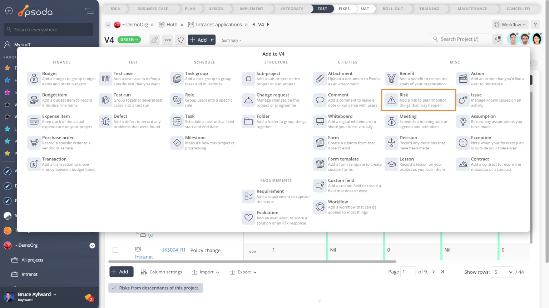Viewport: 549px width, 308px height.
Task: Tick the checkbox for IKS004_R1 row
Action: (x=115, y=250)
